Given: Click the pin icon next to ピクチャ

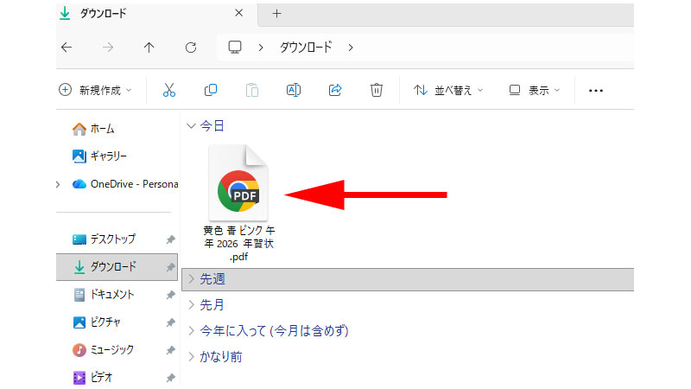Looking at the screenshot, I should (x=170, y=322).
